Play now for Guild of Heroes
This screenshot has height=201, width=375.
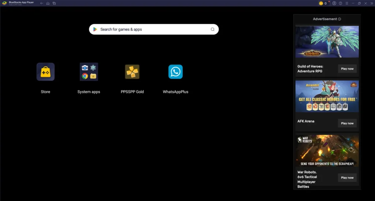click(347, 69)
